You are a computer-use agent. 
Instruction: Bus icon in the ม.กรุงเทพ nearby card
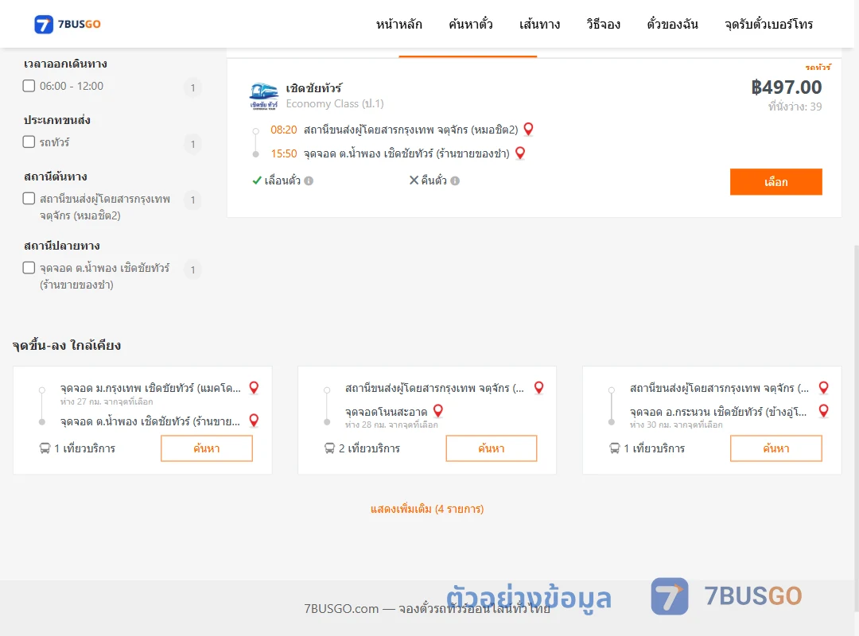pyautogui.click(x=45, y=448)
